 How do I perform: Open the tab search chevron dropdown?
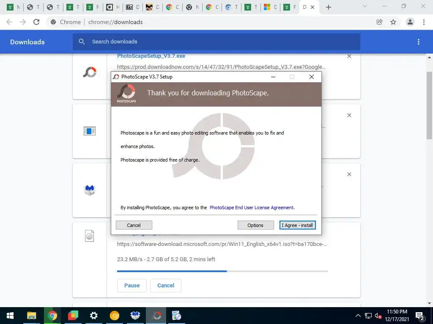tap(365, 6)
